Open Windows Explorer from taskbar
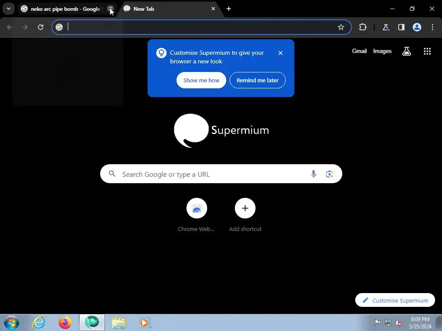The width and height of the screenshot is (442, 331). [119, 322]
